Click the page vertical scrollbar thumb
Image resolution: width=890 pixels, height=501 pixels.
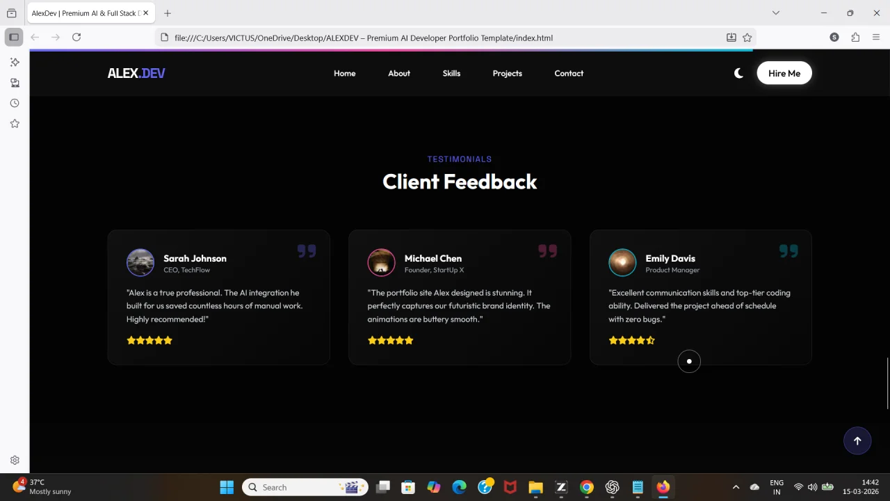pos(887,383)
